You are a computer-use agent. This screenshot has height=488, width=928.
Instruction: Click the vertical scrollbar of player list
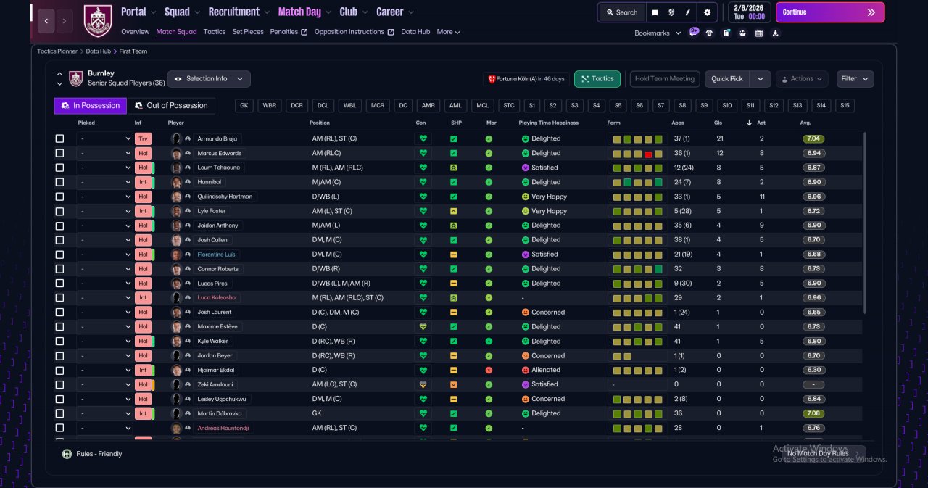(x=864, y=222)
